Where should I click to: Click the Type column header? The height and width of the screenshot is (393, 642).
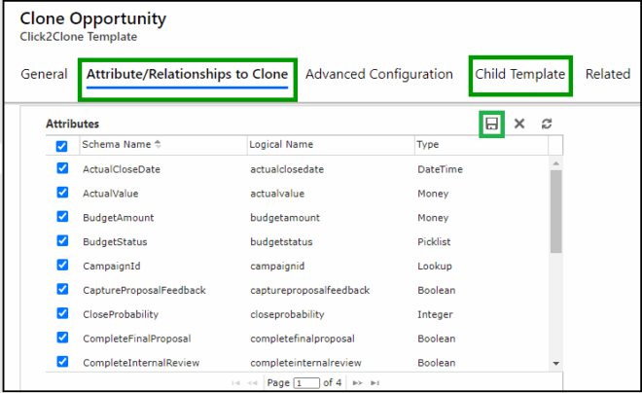(x=428, y=145)
